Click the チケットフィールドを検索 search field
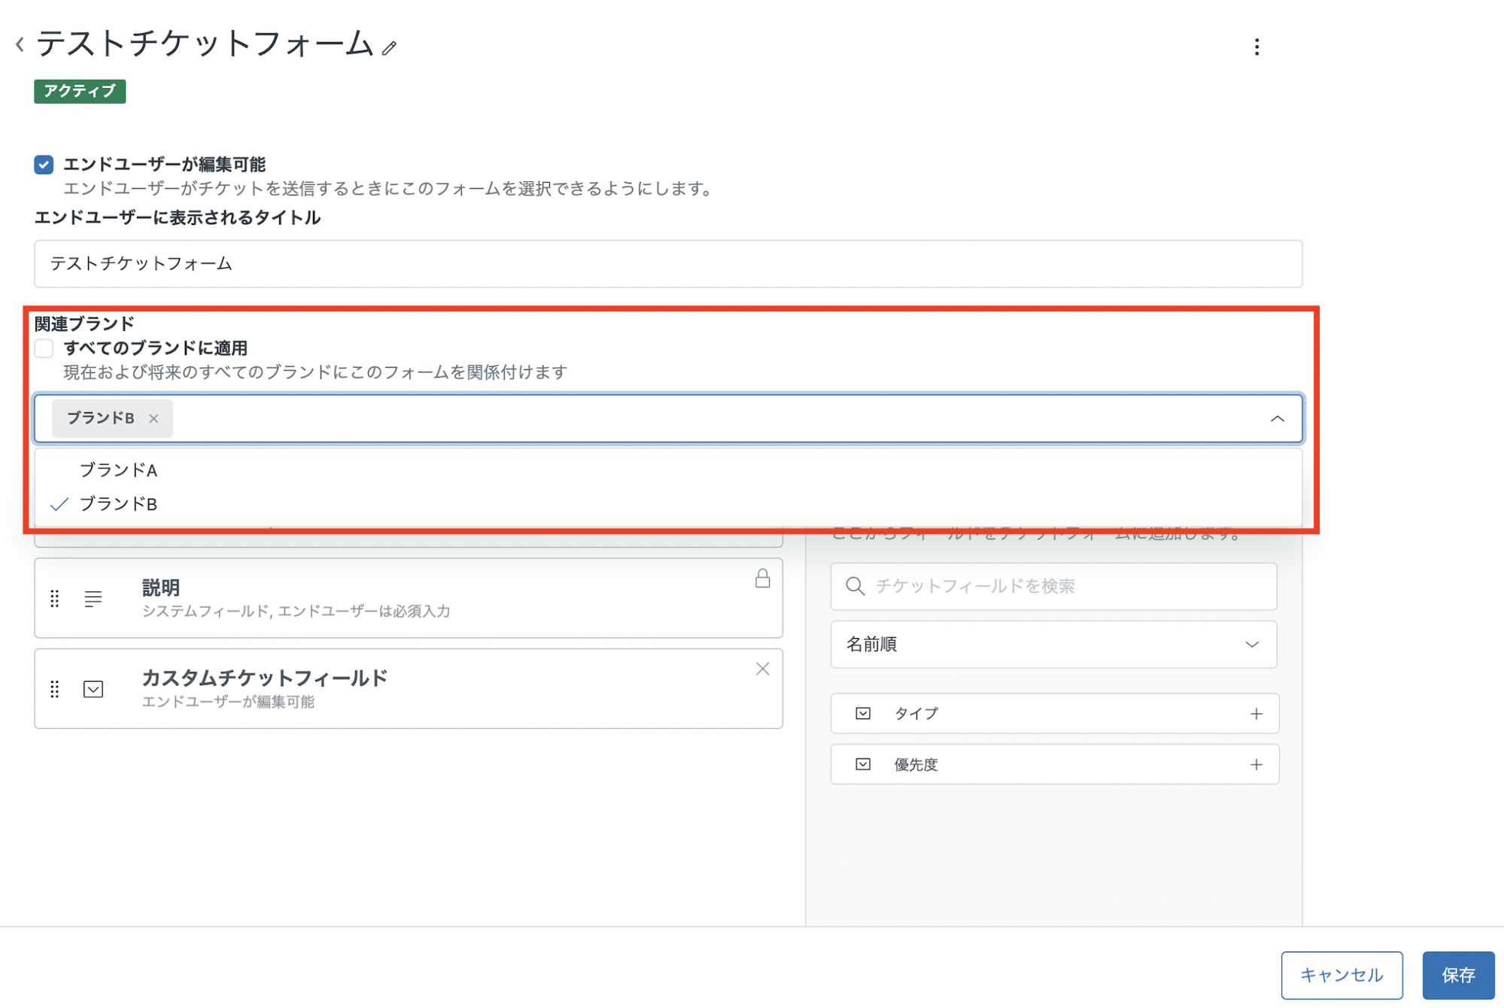Image resolution: width=1504 pixels, height=1008 pixels. coord(1053,586)
